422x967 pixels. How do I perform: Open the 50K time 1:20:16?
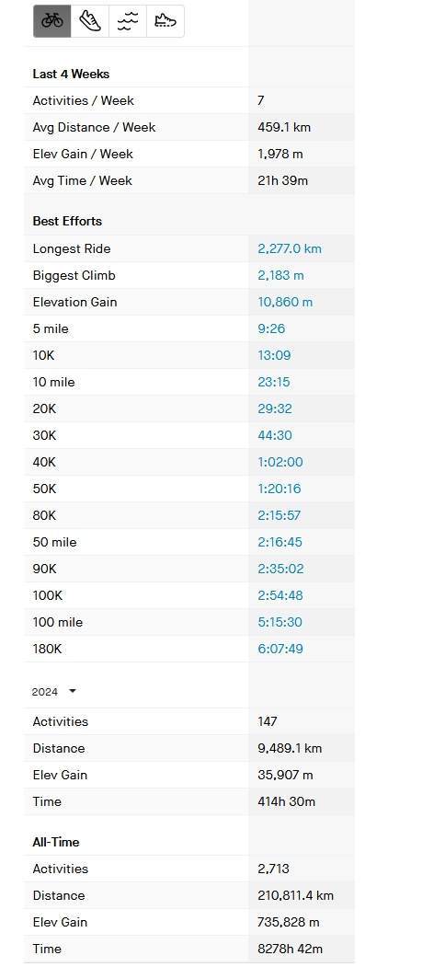[x=279, y=489]
